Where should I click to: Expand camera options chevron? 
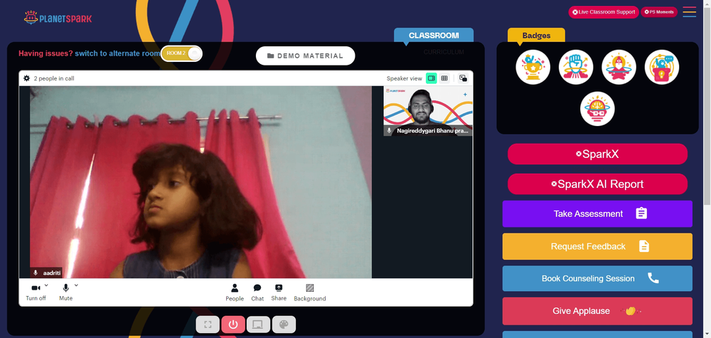[46, 285]
